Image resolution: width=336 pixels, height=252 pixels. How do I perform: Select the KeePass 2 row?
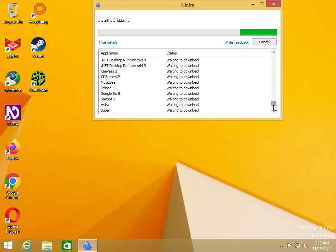[185, 71]
